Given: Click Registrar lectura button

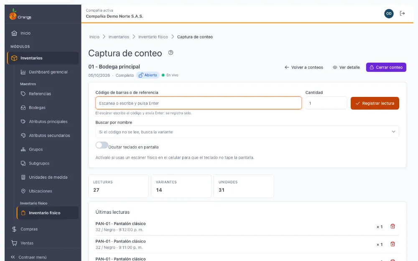Looking at the screenshot, I should pyautogui.click(x=375, y=103).
